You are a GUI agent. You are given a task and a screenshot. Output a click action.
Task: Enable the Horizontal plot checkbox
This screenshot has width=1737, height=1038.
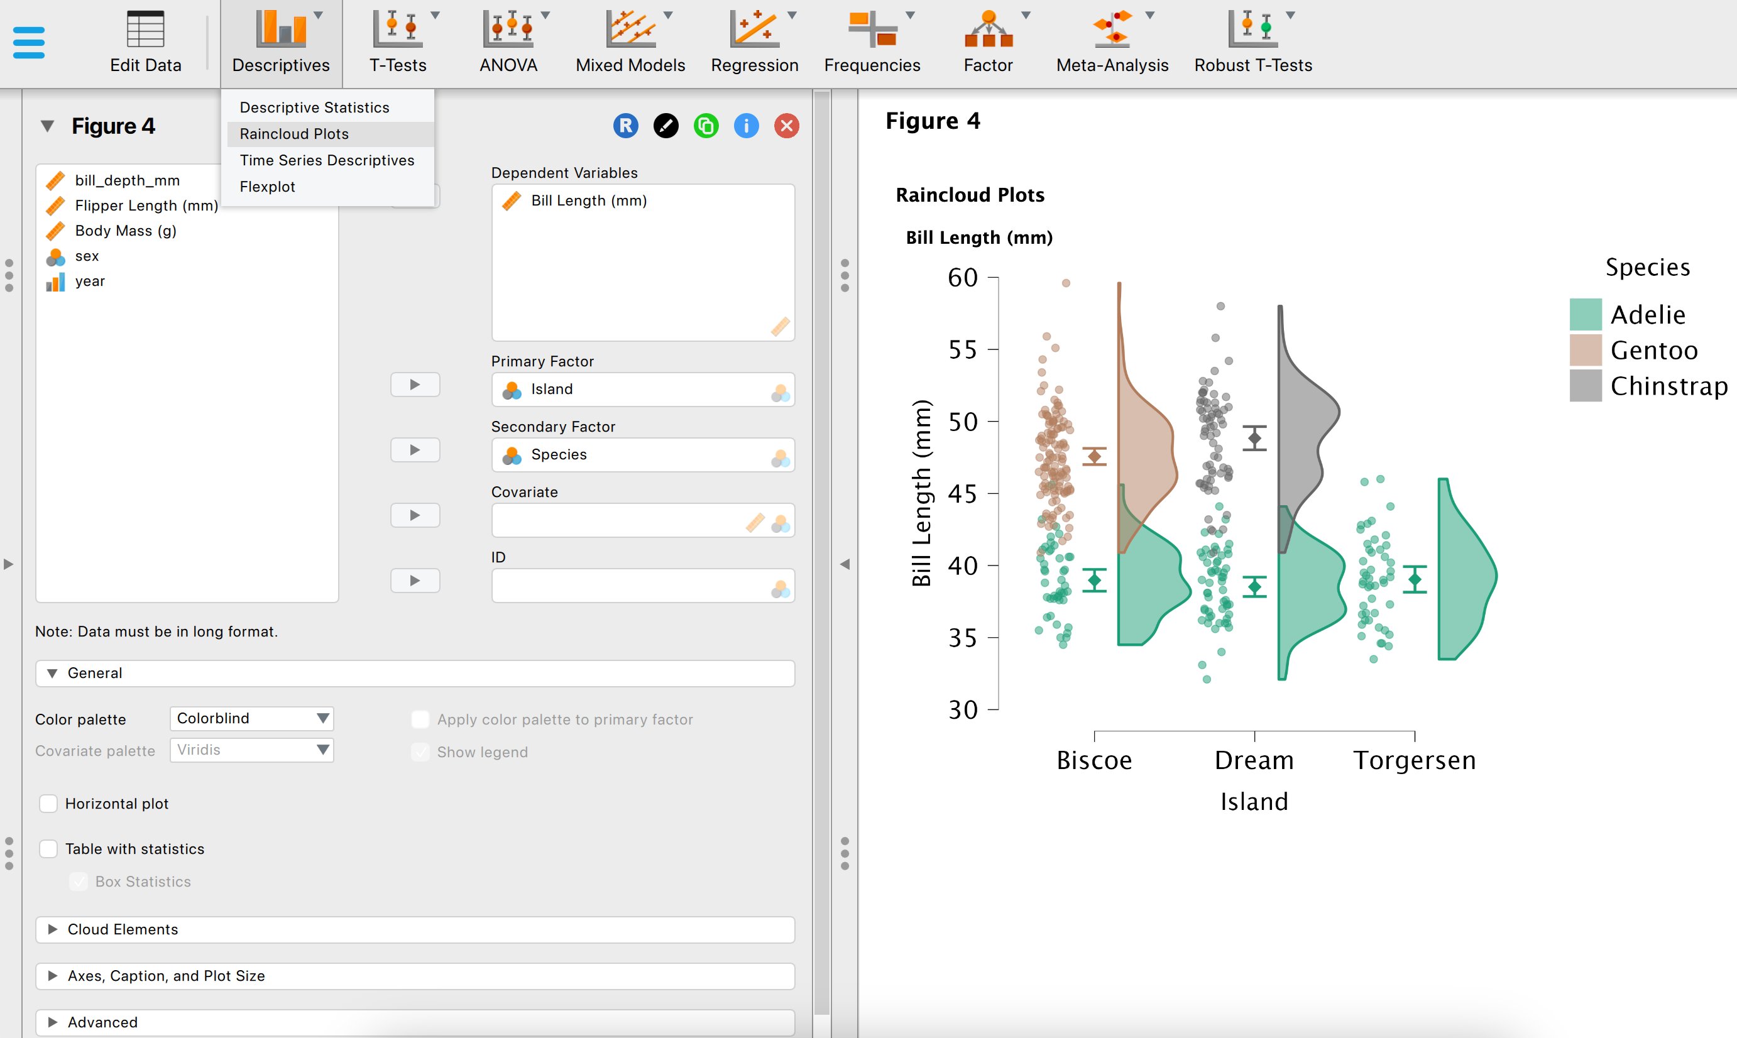click(x=48, y=804)
